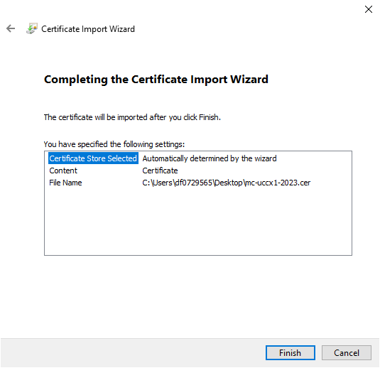Click the 'Automatically determined by the wizard' value
This screenshot has width=380, height=368.
(x=210, y=158)
